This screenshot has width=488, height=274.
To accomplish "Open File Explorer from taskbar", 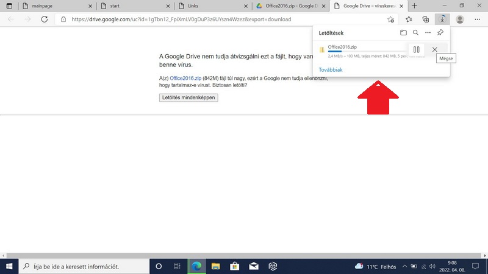I will coord(215,266).
